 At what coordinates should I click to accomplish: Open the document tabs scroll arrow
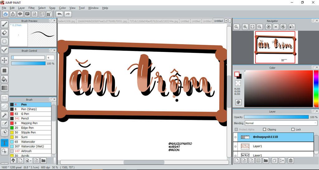(x=226, y=21)
